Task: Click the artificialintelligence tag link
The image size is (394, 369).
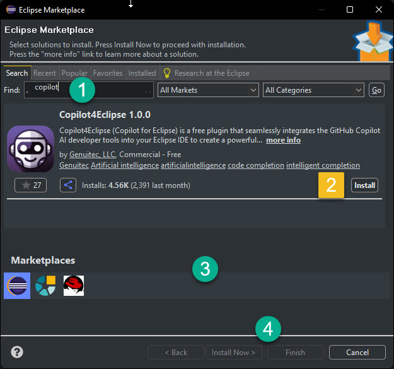Action: click(x=194, y=165)
